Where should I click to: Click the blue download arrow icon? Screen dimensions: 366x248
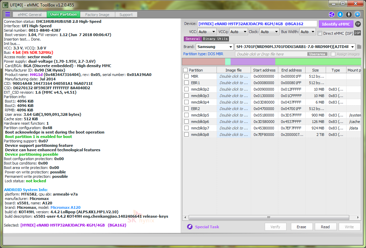[x=340, y=14]
